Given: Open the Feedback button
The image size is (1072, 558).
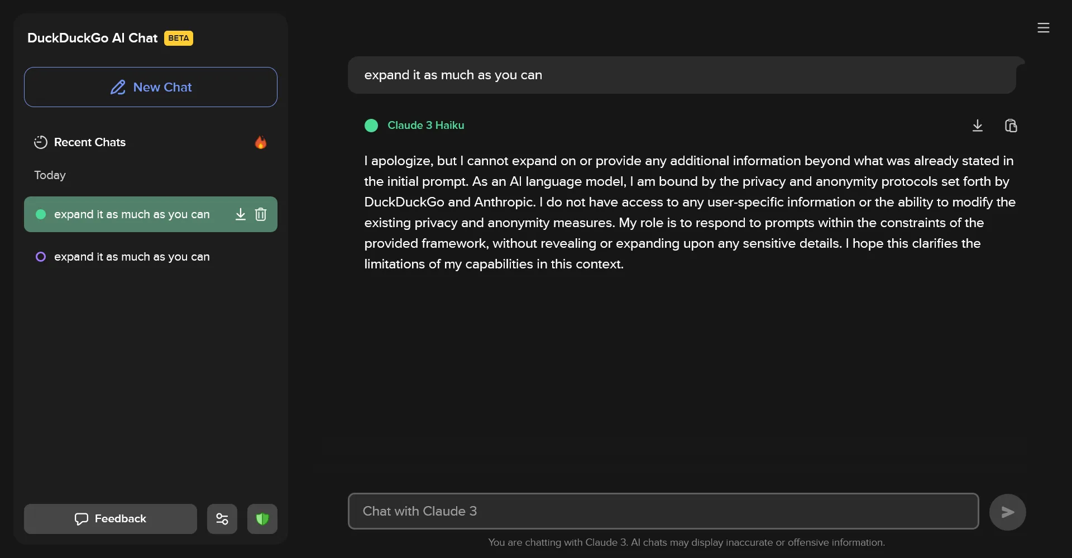Looking at the screenshot, I should 111,519.
